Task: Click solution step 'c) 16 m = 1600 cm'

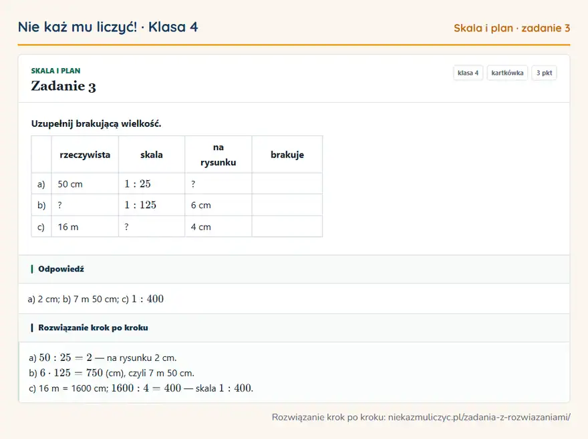Action: click(x=68, y=388)
